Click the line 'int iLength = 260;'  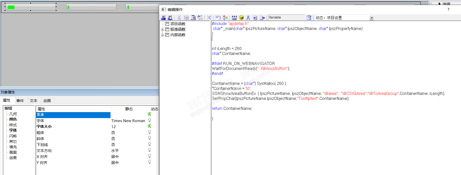pyautogui.click(x=227, y=49)
